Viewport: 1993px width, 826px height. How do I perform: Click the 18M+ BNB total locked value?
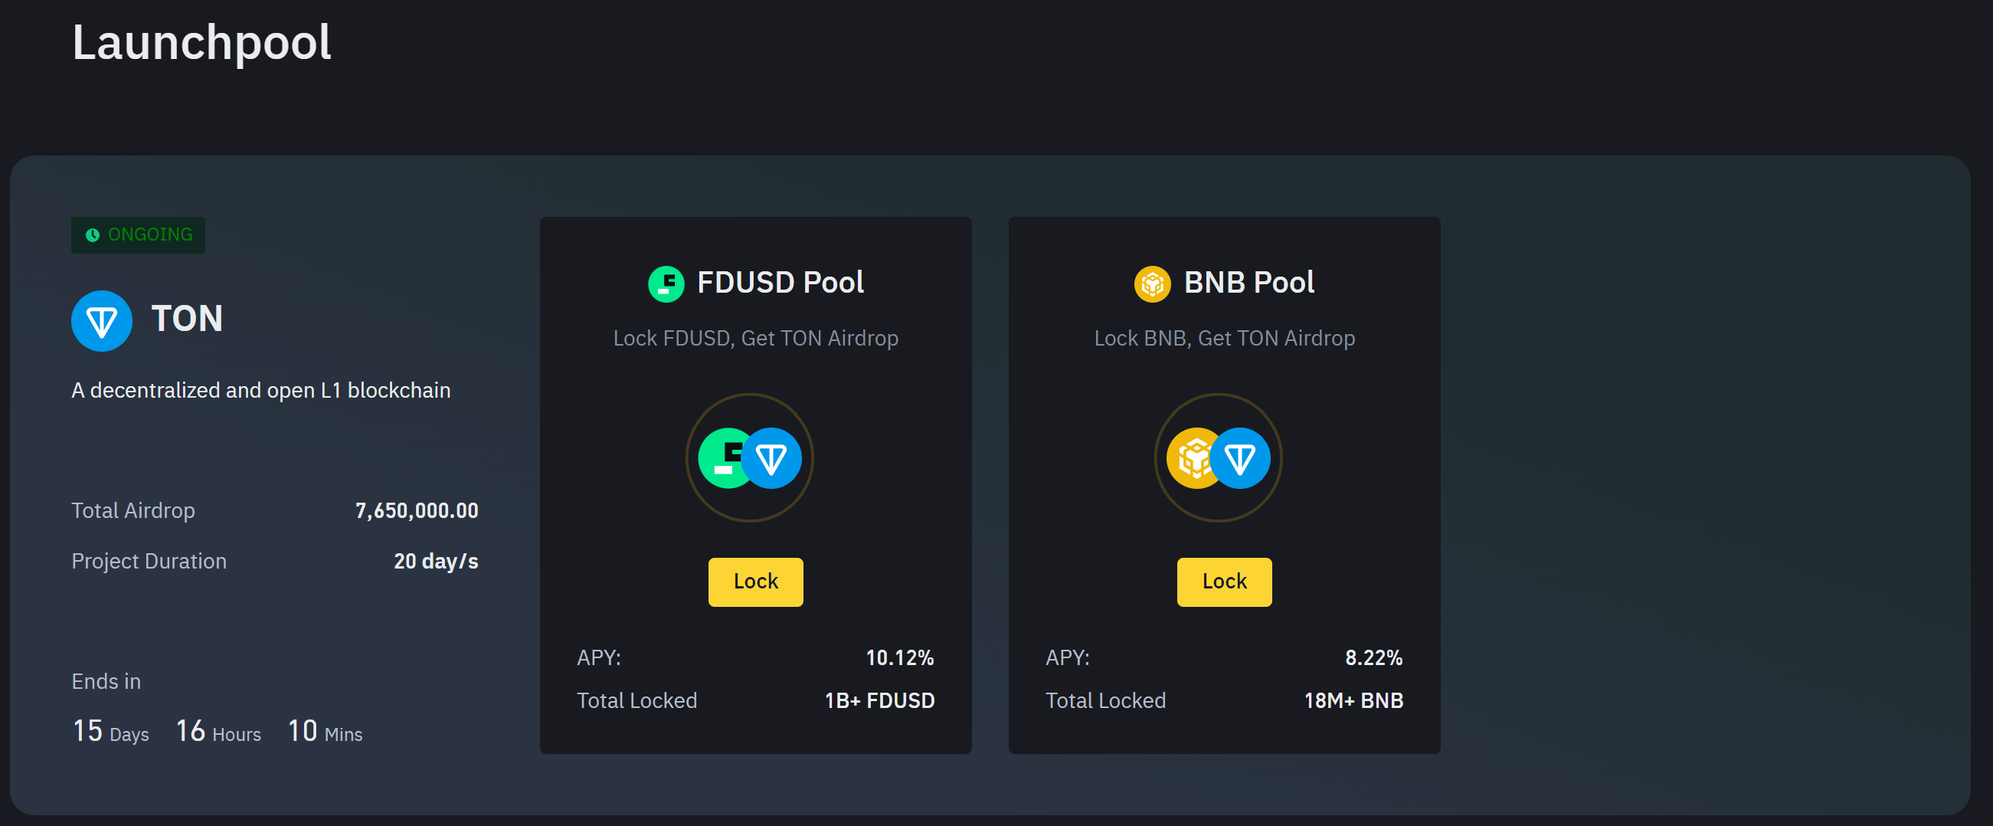pos(1353,700)
